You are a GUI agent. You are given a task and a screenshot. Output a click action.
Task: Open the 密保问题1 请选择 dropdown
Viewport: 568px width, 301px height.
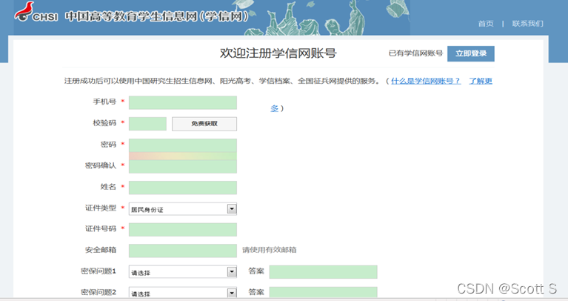point(183,272)
